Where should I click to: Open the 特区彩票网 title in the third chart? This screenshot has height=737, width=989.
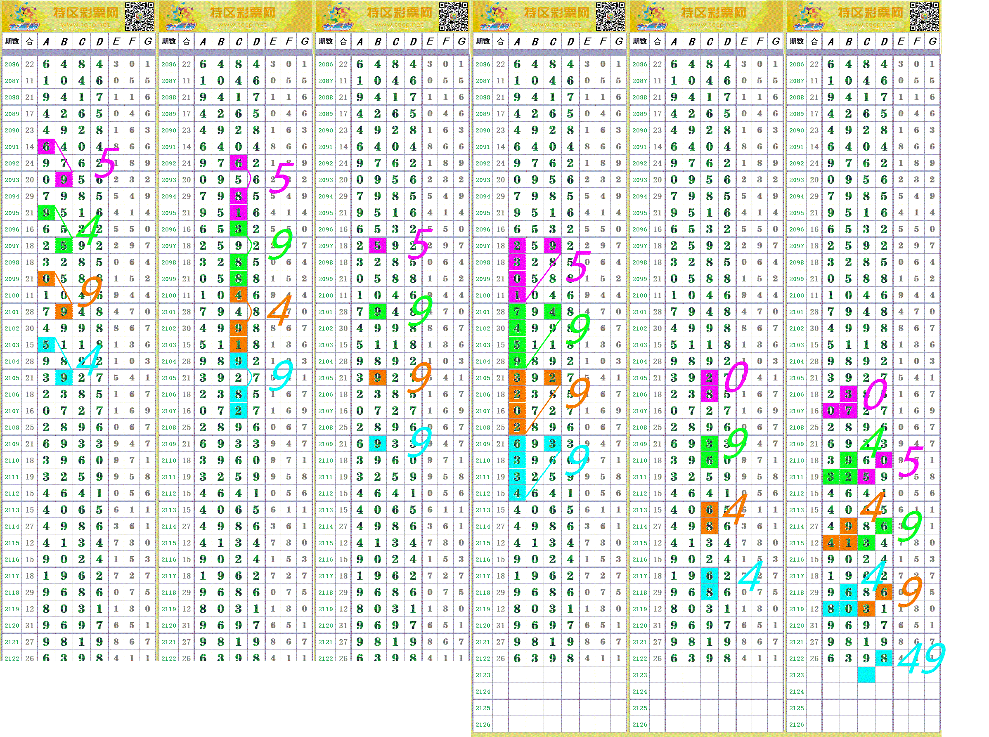click(400, 12)
